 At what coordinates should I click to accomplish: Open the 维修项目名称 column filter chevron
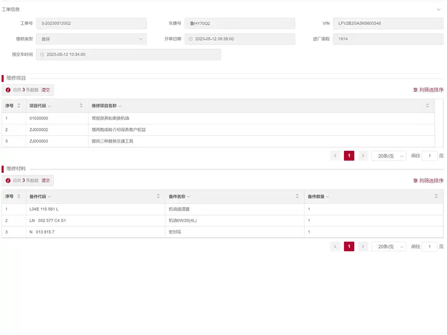(120, 106)
